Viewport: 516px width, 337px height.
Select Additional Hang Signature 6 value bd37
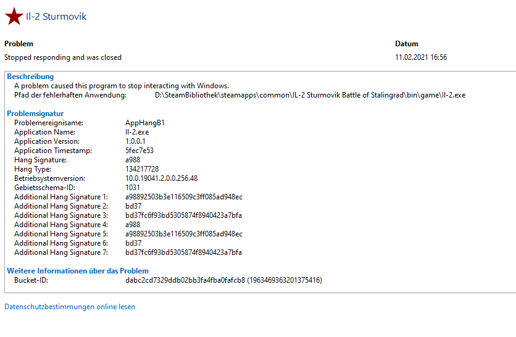(x=133, y=243)
